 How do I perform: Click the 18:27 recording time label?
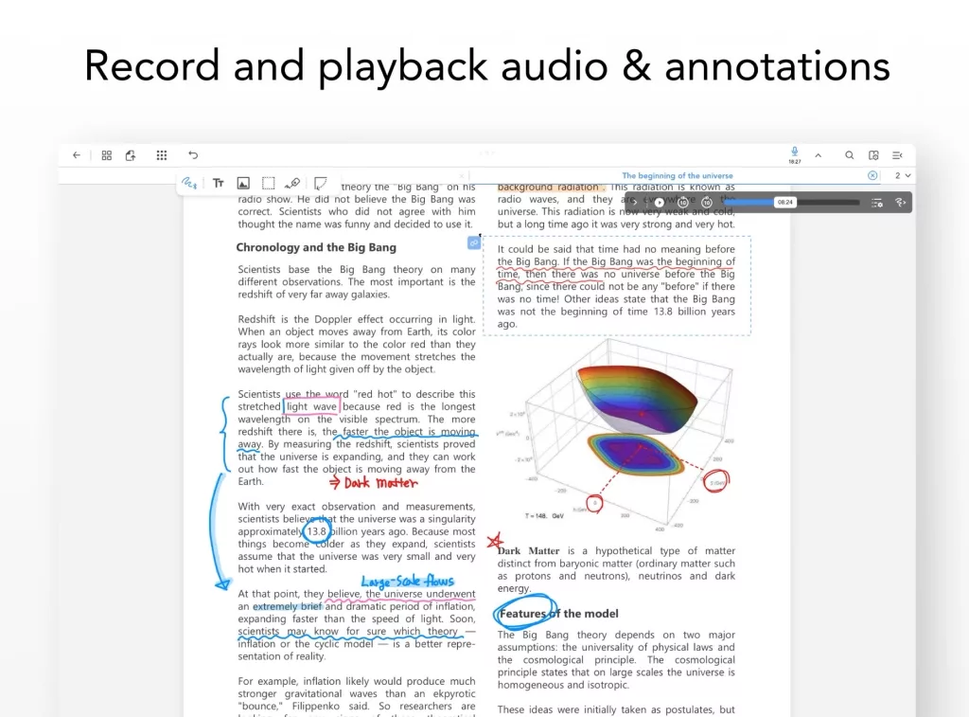(795, 162)
